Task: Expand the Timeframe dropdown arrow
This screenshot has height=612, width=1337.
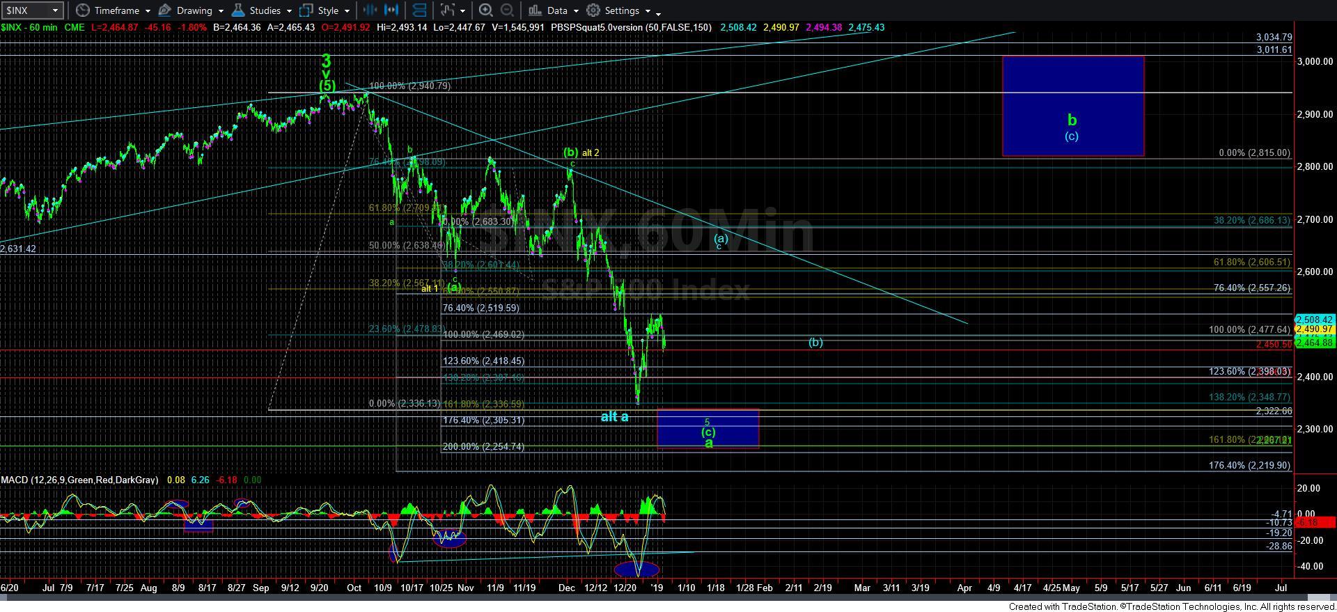Action: point(148,11)
